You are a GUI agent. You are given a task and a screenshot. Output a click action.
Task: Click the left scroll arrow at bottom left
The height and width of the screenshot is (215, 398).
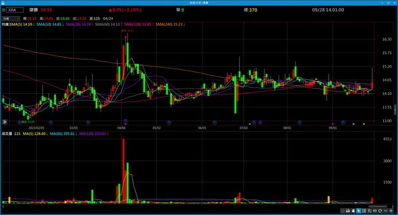point(3,206)
